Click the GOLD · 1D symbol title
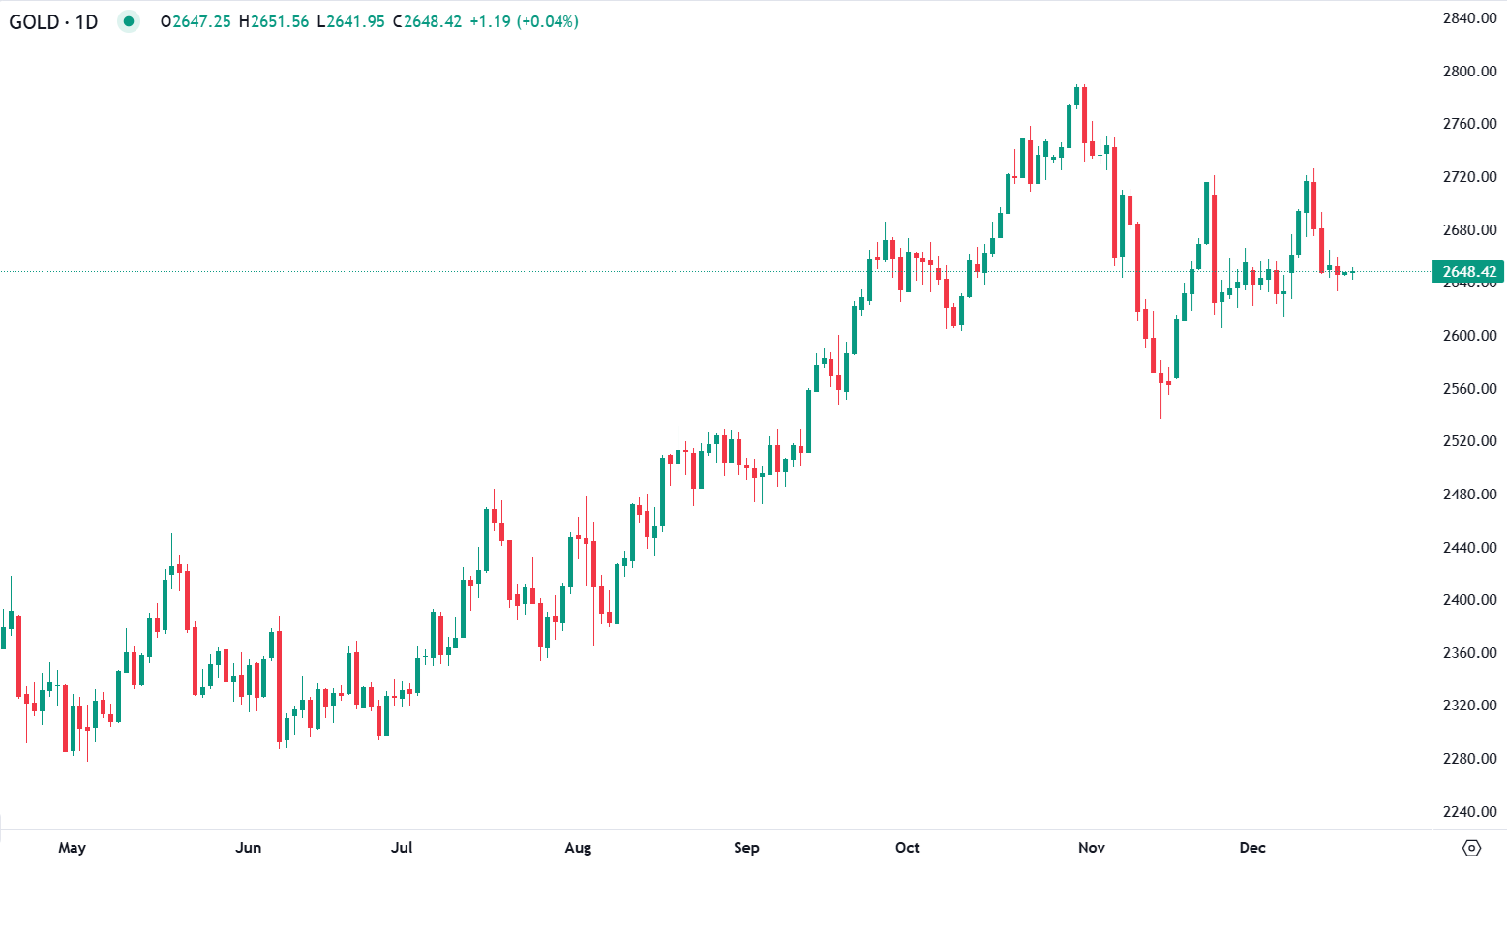The image size is (1507, 931). click(x=54, y=21)
